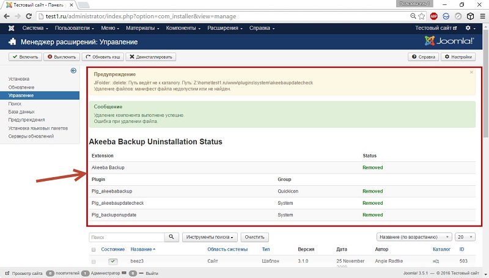The image size is (489, 278).
Task: Open the Расширения menu
Action: (224, 28)
